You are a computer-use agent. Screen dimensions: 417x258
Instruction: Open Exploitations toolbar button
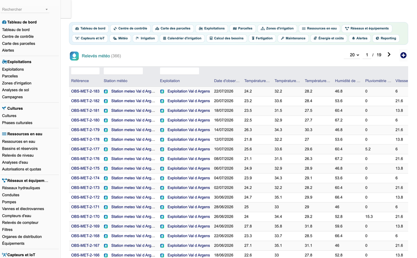pyautogui.click(x=212, y=28)
